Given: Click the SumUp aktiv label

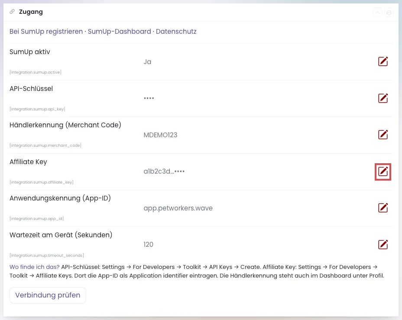Looking at the screenshot, I should coord(30,52).
